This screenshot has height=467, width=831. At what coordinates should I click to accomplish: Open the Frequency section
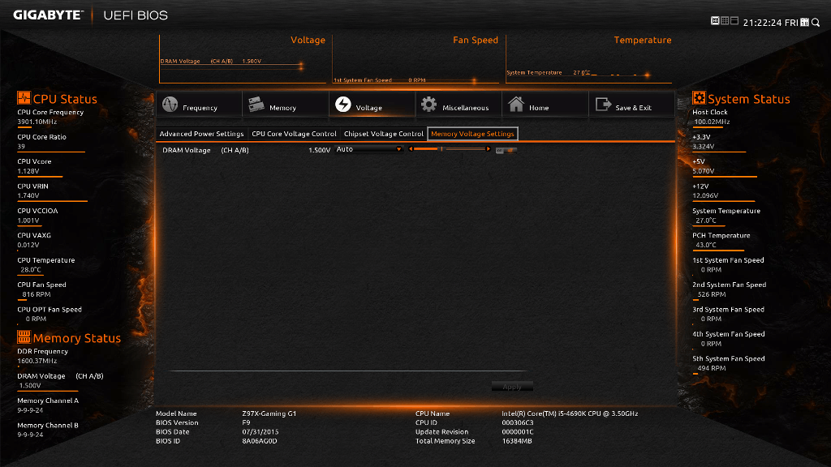click(200, 105)
